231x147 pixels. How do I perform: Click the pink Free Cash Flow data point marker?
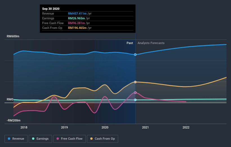[135, 93]
